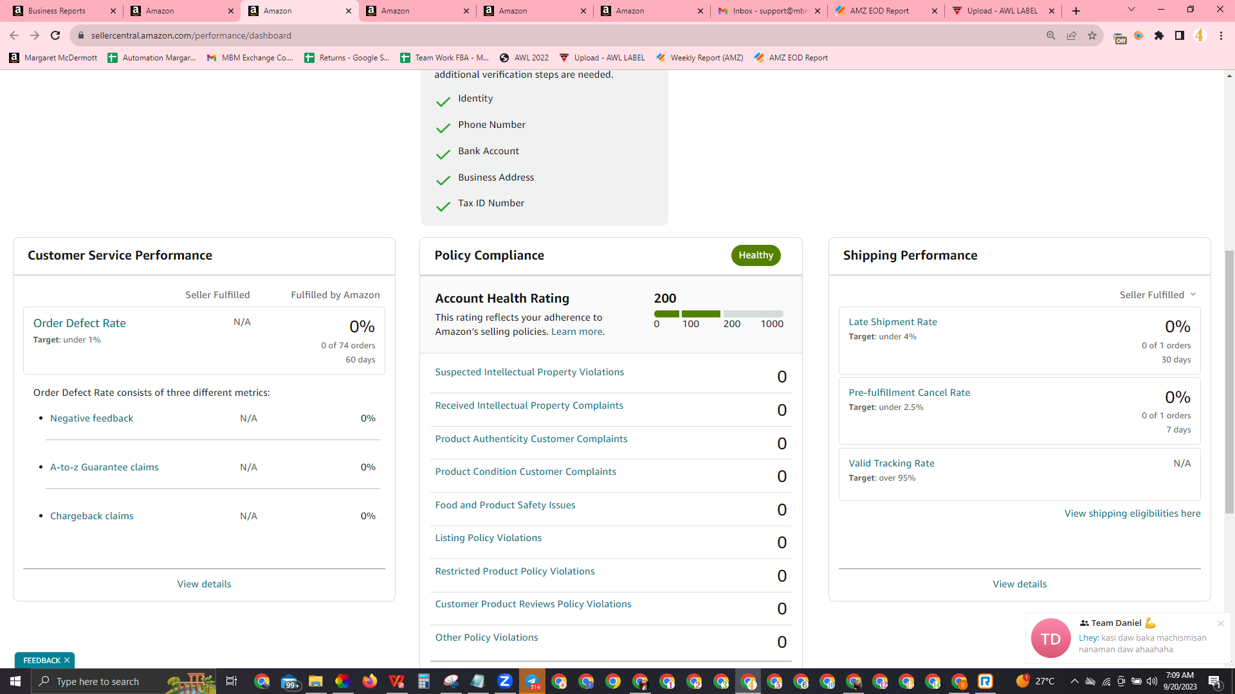Open the browser extensions puzzle icon
Viewport: 1235px width, 694px height.
coord(1159,35)
